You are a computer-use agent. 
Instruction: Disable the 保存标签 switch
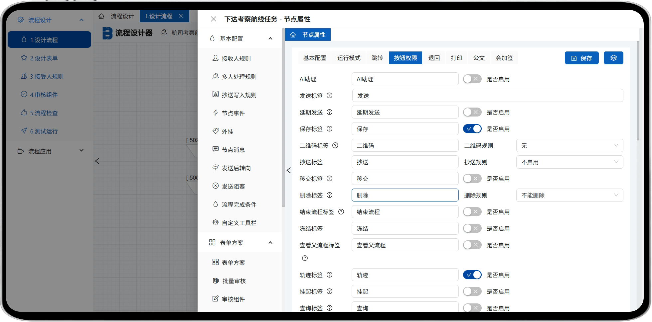pos(472,129)
